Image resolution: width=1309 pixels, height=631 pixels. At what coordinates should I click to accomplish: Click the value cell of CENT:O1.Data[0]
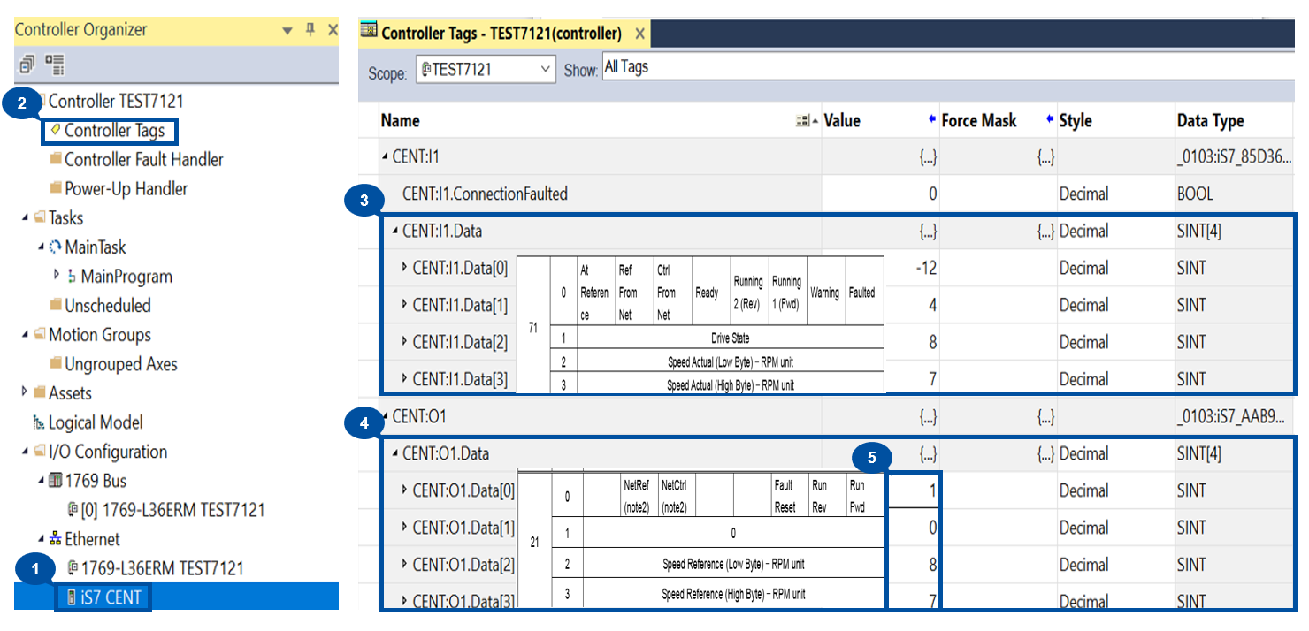(x=913, y=490)
